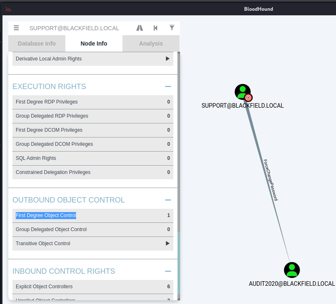Click the SUPPORT@BLACKFIELD.LOCAL node label

tap(242, 106)
